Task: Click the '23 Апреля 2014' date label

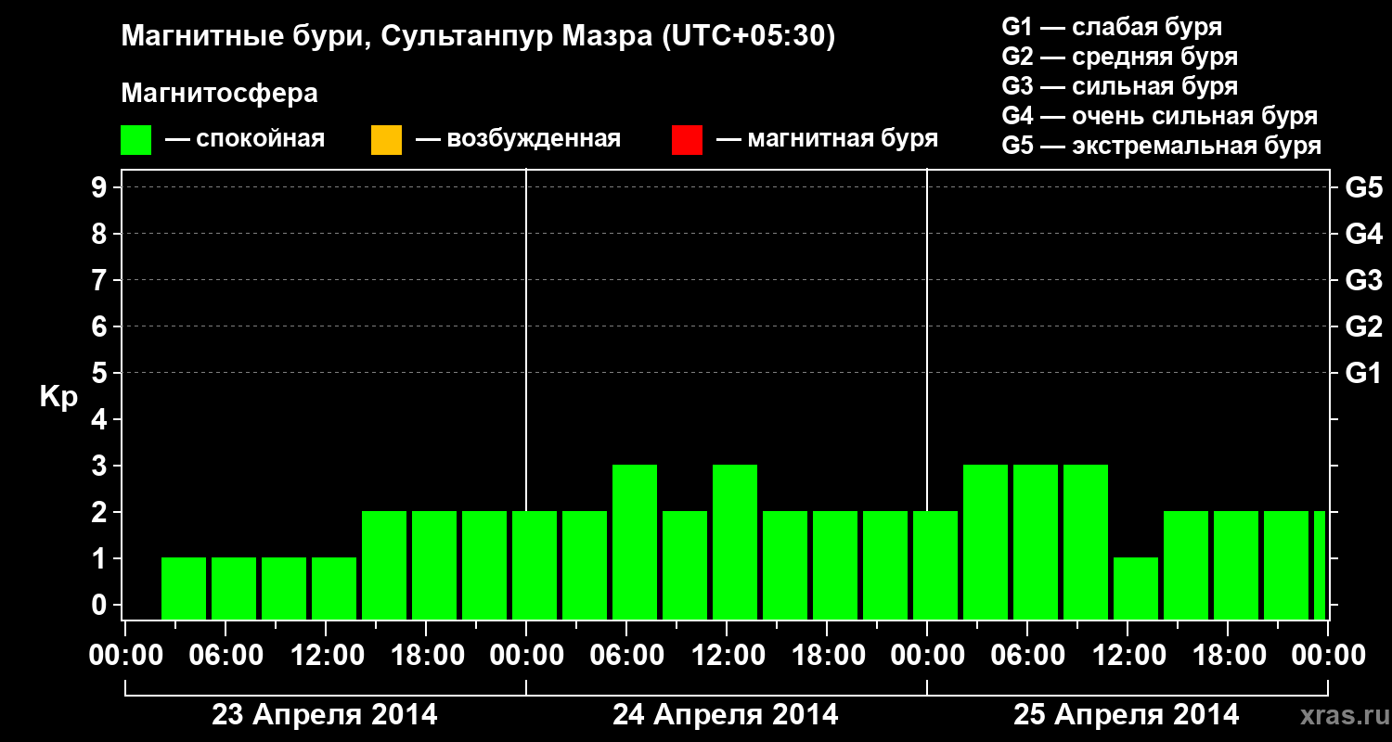Action: point(325,715)
